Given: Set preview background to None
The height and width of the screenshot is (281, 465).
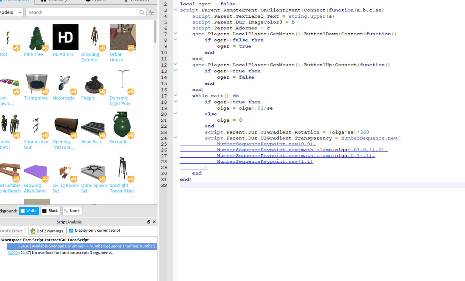Looking at the screenshot, I should click(x=72, y=211).
